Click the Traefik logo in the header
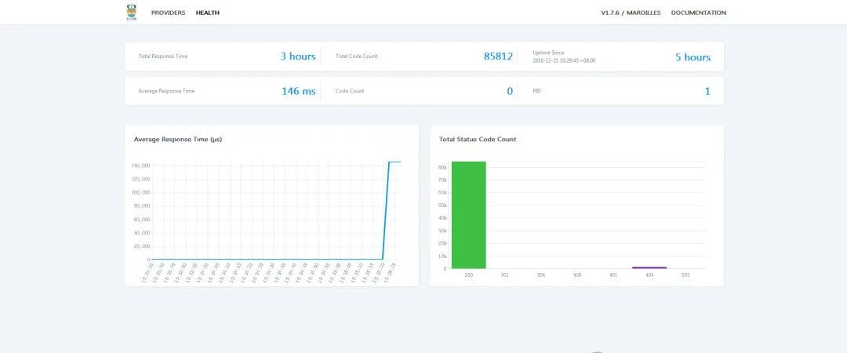Image resolution: width=847 pixels, height=353 pixels. (x=131, y=12)
